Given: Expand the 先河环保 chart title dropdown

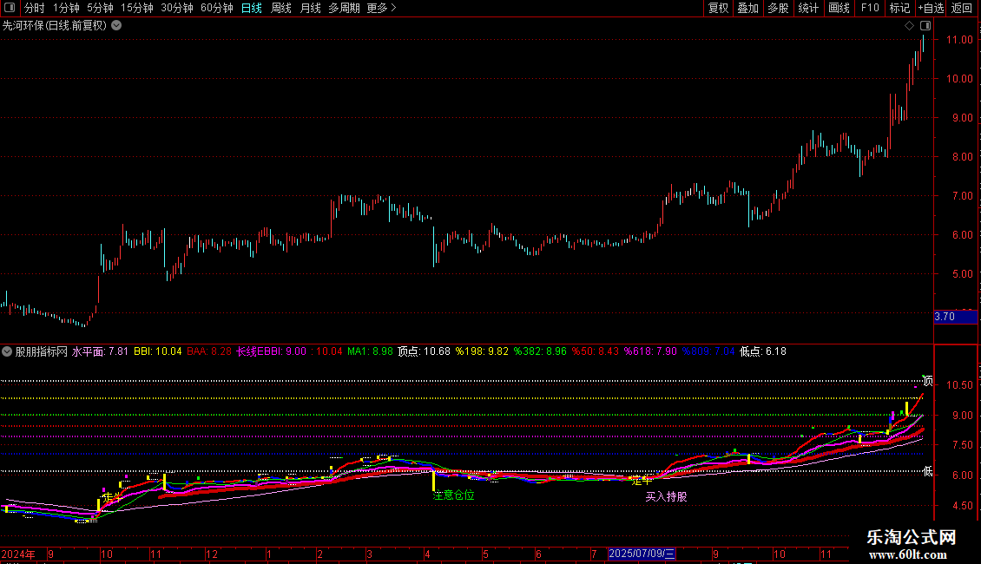Looking at the screenshot, I should [116, 25].
